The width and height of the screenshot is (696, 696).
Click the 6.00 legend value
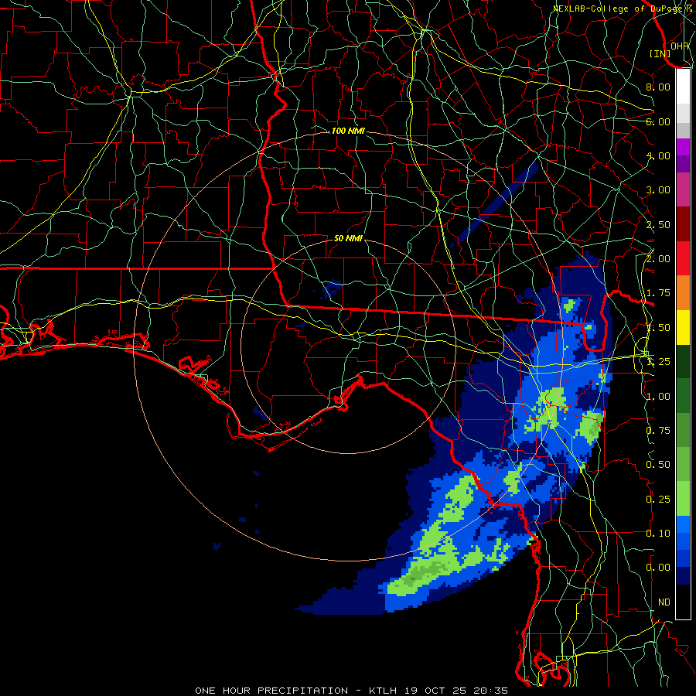coord(658,121)
